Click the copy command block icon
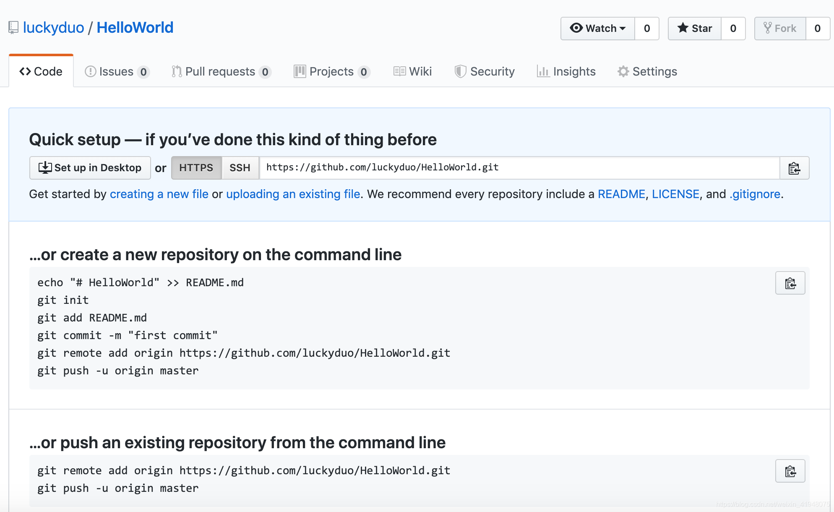 [x=790, y=282]
